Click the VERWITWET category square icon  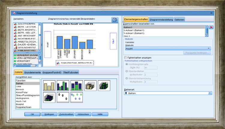pyautogui.click(x=15, y=61)
